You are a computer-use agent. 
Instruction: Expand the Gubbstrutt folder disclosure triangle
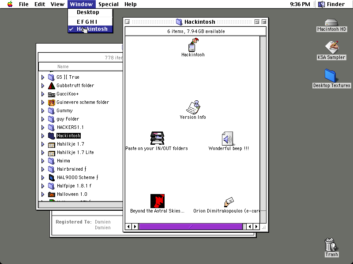(x=43, y=85)
